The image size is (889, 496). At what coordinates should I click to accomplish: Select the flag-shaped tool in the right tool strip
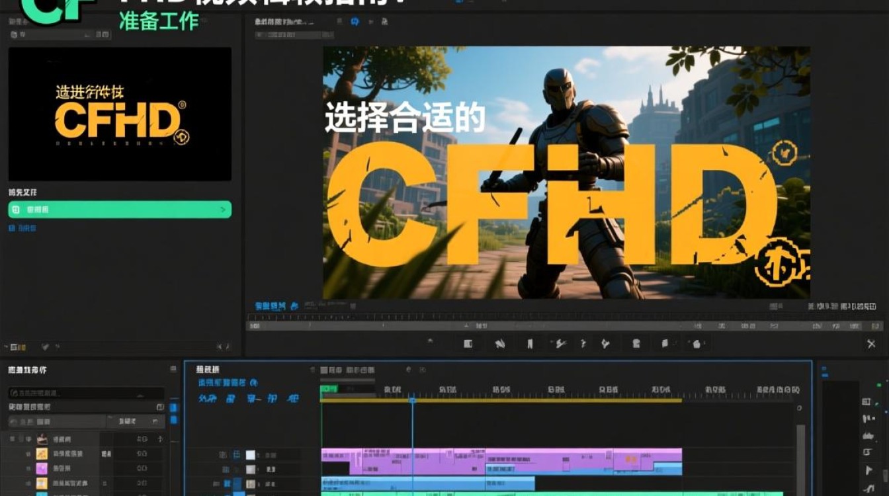tap(868, 470)
